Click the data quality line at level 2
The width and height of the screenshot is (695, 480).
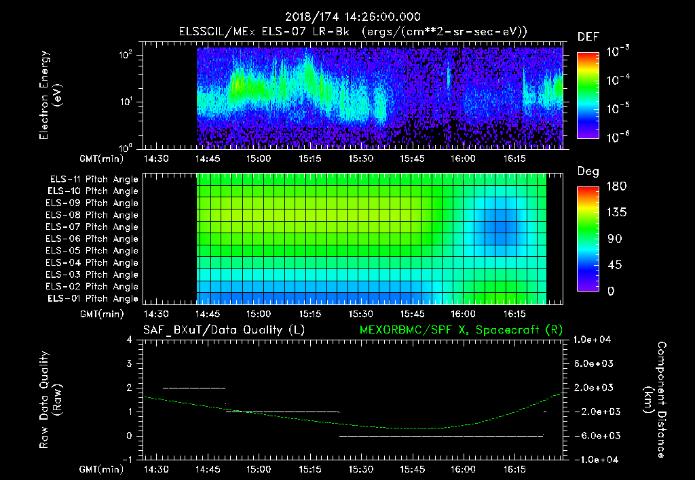(194, 388)
